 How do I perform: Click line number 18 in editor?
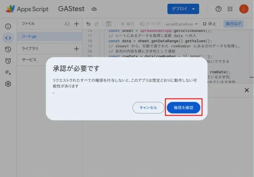tap(90, 41)
